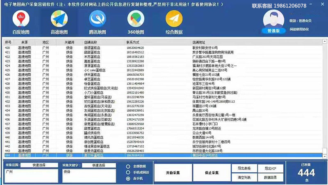Choose the 手机或网话 radio option

128,173
